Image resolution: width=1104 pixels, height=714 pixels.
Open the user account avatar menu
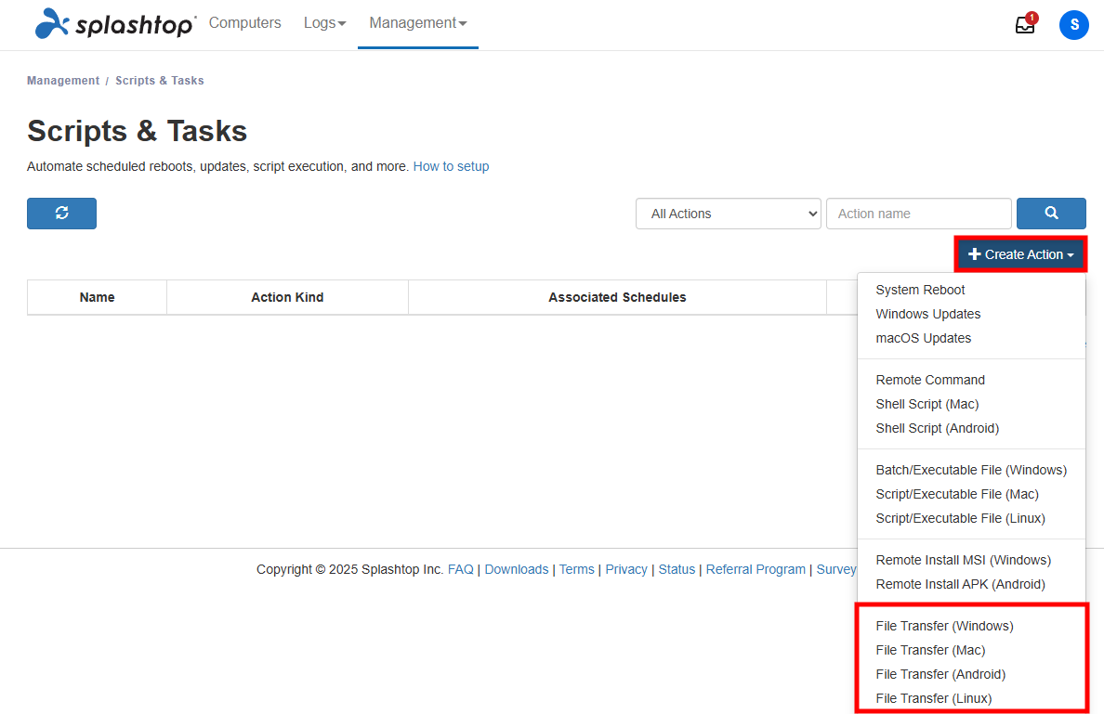pos(1073,25)
